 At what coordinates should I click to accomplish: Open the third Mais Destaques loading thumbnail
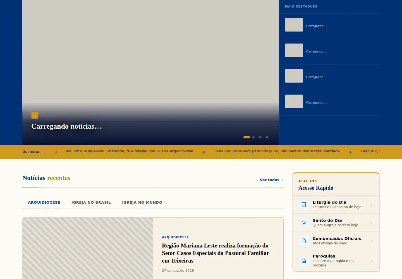point(294,76)
